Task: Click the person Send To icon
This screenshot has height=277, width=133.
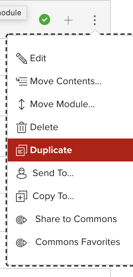Action: [x=22, y=173]
